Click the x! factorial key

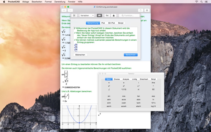pos(138,89)
